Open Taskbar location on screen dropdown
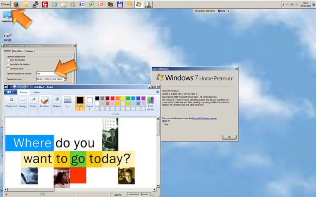 51,74
